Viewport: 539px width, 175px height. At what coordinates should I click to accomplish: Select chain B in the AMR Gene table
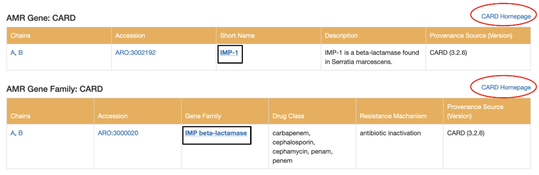tap(21, 53)
